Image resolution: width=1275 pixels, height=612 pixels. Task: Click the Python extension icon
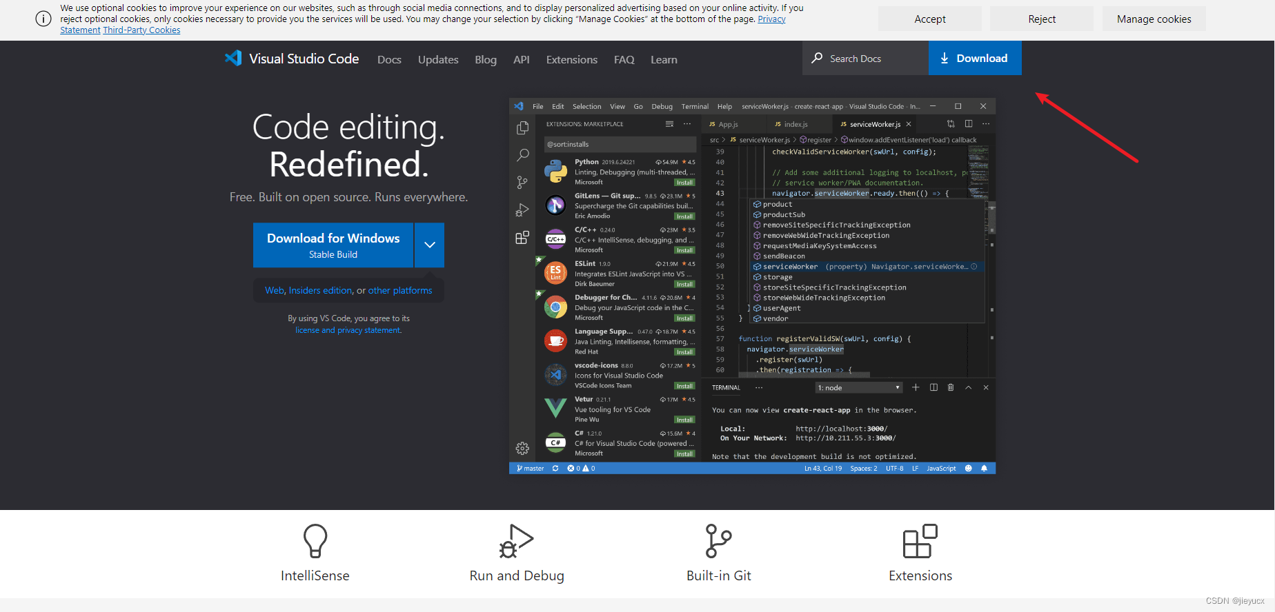pos(555,172)
